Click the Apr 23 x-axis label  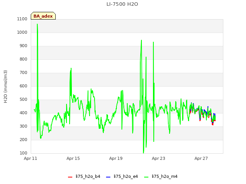tap(158, 158)
